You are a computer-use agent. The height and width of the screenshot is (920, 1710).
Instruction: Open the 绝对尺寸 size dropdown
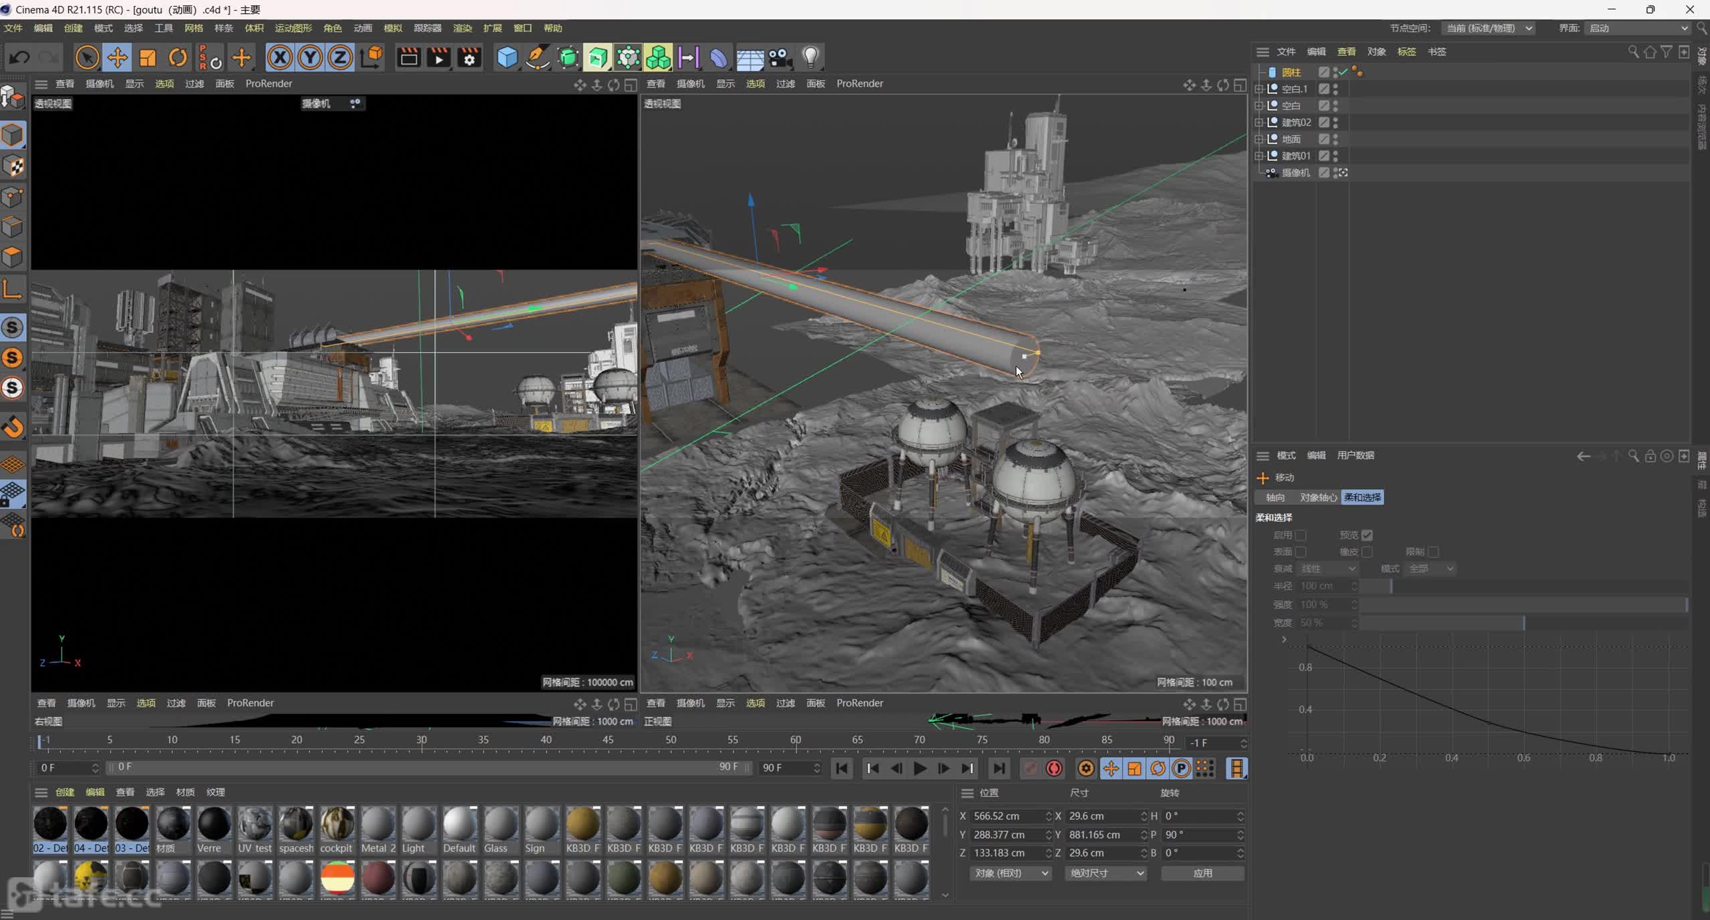click(x=1106, y=873)
